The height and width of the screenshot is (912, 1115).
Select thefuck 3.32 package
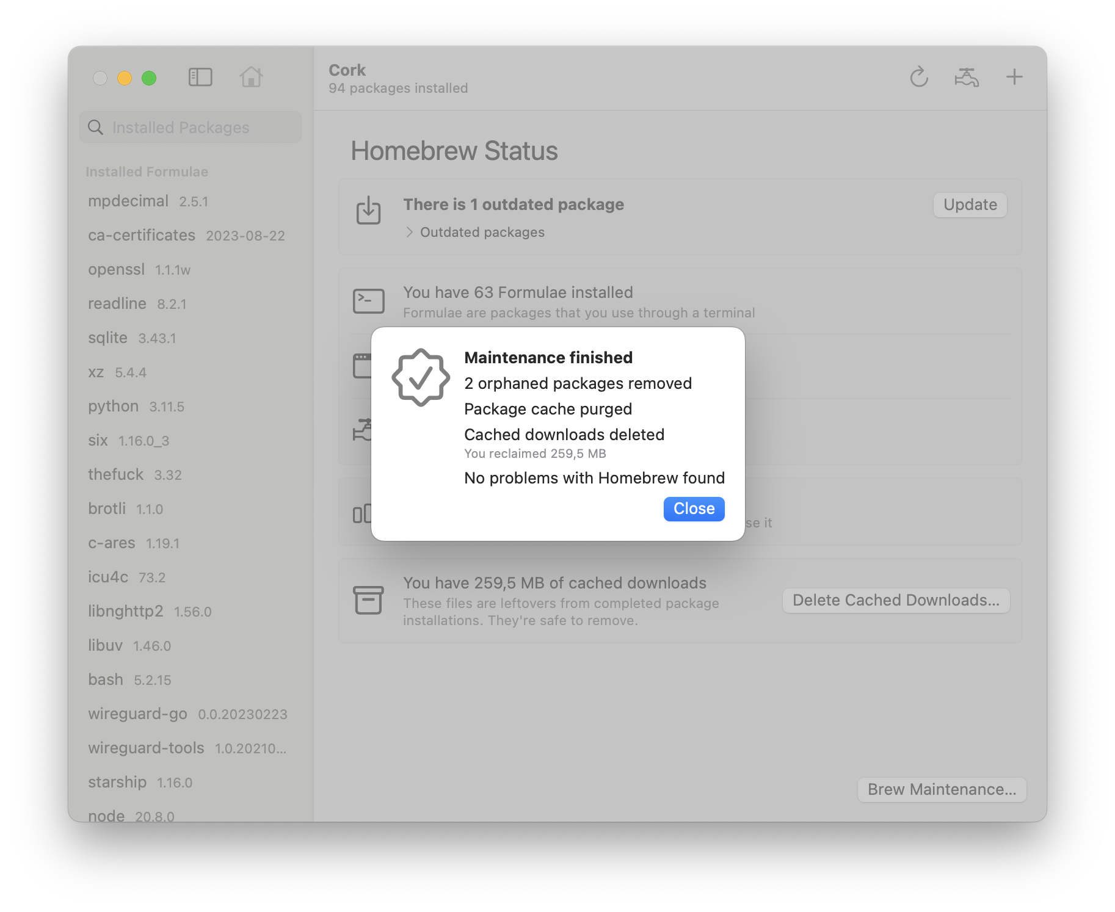tap(191, 475)
